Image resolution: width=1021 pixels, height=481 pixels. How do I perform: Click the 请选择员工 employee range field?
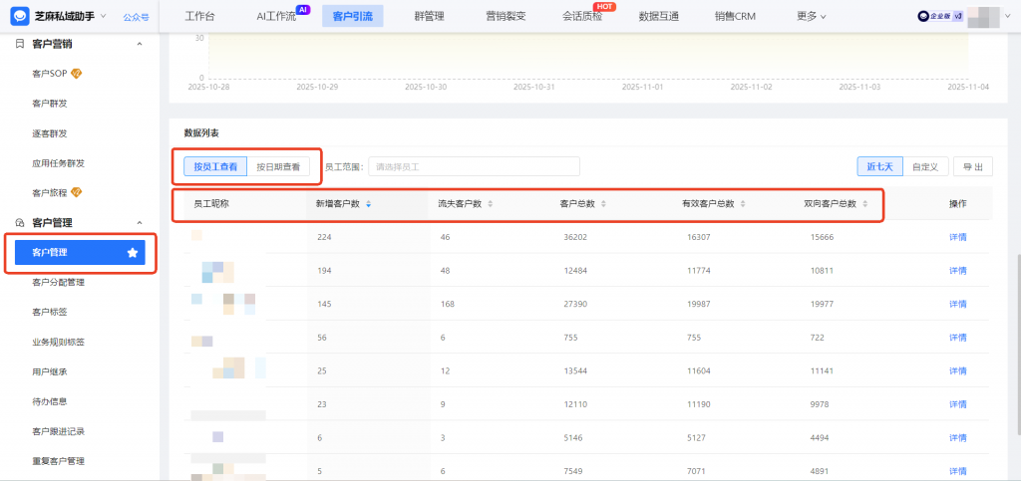click(x=474, y=166)
